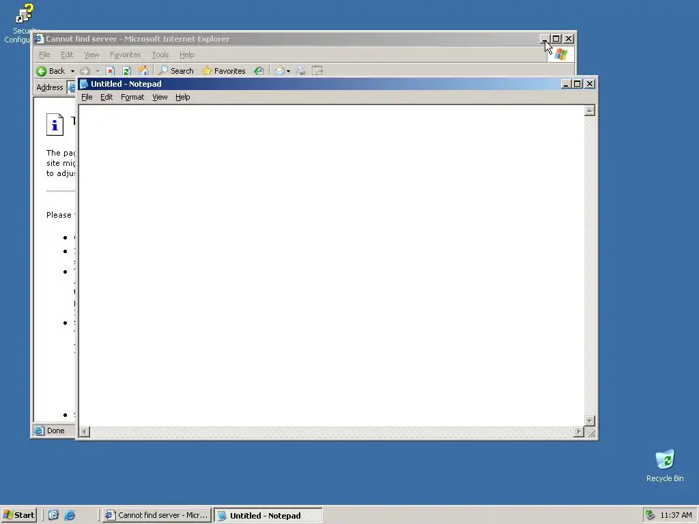This screenshot has width=699, height=524.
Task: Click the 11:37 AM system clock
Action: [x=676, y=515]
